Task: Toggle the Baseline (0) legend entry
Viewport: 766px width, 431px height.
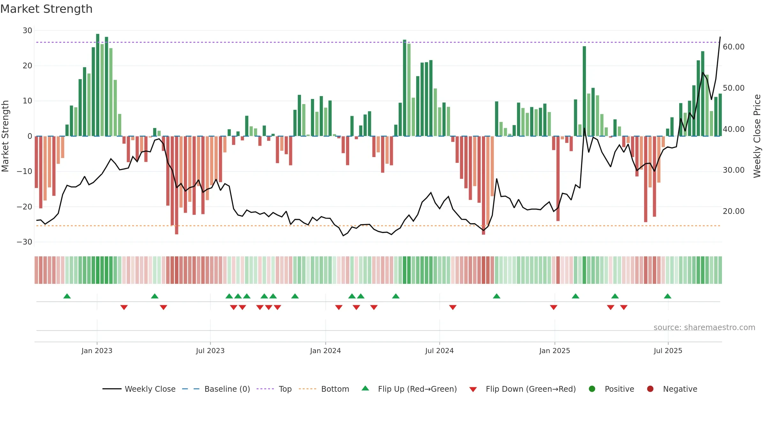Action: tap(216, 389)
